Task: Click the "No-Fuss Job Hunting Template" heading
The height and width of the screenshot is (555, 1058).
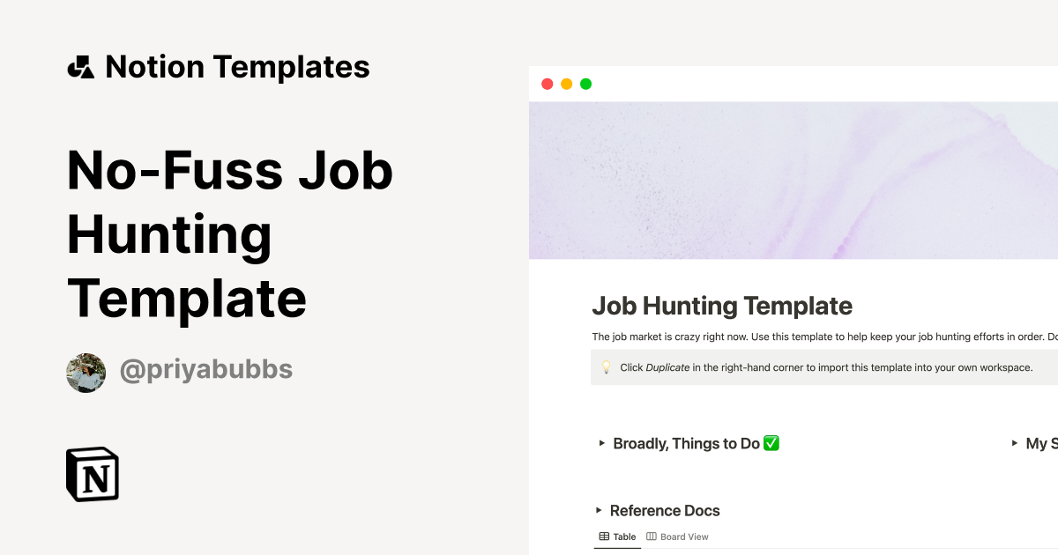Action: coord(229,232)
